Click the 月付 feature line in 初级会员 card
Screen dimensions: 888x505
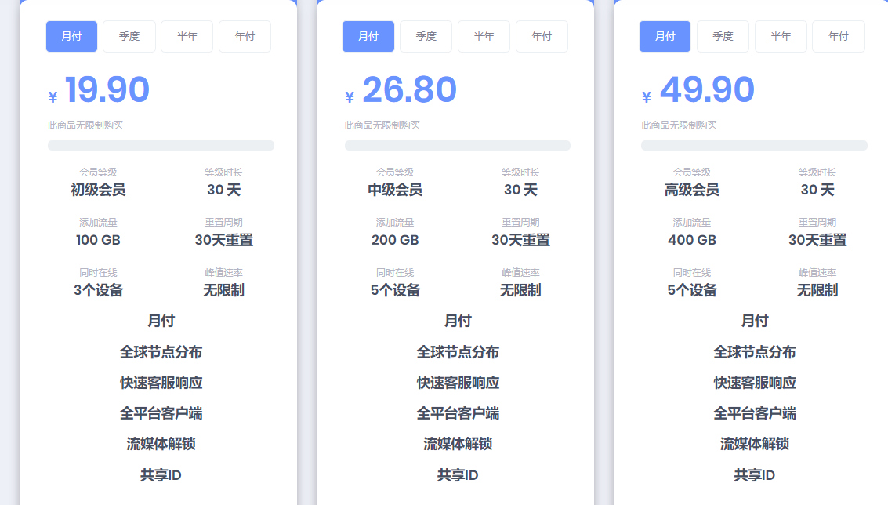pos(161,321)
